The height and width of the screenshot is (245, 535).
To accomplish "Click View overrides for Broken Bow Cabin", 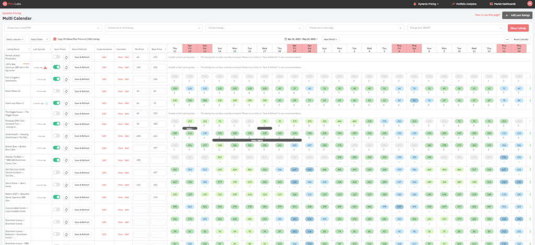I will click(x=120, y=148).
